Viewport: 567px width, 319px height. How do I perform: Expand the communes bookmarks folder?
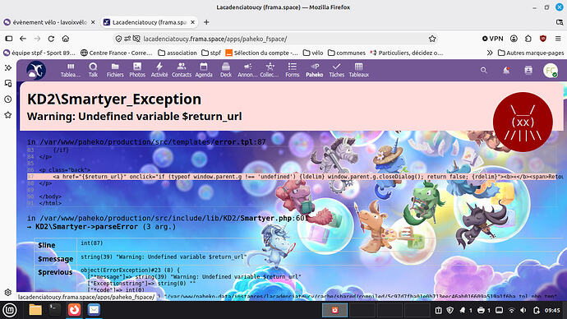point(347,53)
